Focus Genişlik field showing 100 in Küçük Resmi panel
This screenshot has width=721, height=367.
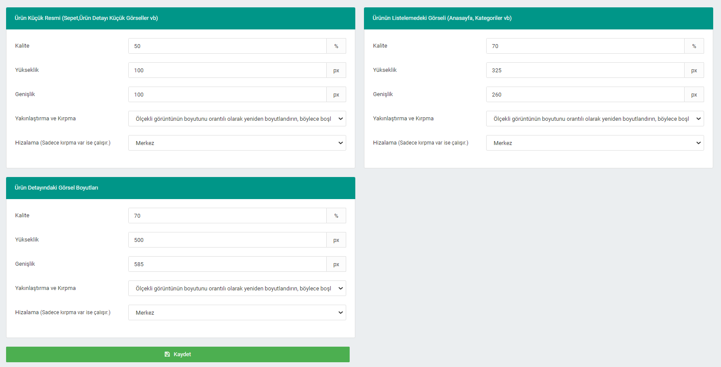[227, 94]
